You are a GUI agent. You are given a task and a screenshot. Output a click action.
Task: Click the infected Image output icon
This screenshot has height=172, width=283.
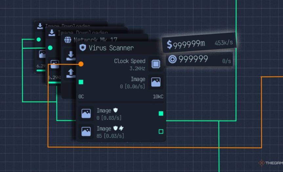click(86, 131)
